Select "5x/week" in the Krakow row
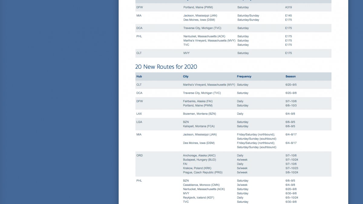The width and height of the screenshot is (363, 204). (242, 168)
